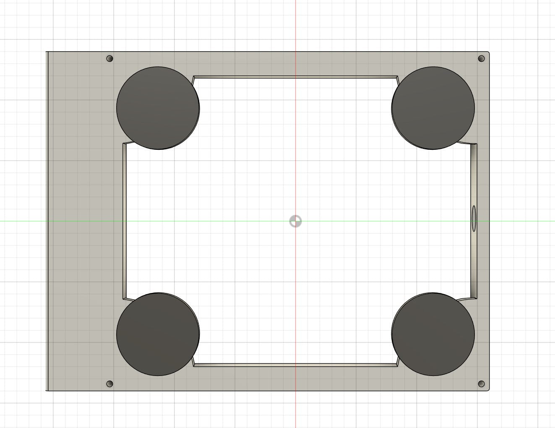Select the top-right dark cylinder face

433,108
